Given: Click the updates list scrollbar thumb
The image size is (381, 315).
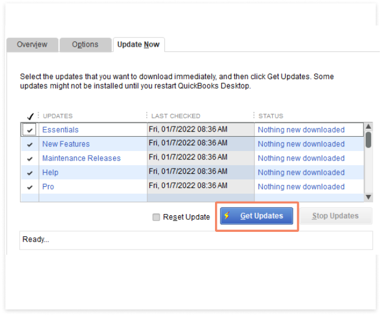Looking at the screenshot, I should click(x=368, y=140).
